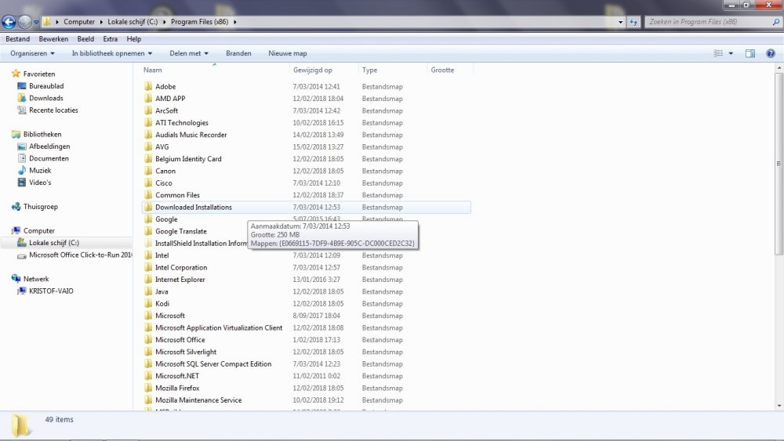Image resolution: width=784 pixels, height=441 pixels.
Task: Click the vertical scrollbar thumb
Action: (779, 164)
